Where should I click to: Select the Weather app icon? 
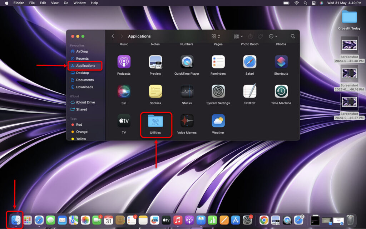click(218, 121)
